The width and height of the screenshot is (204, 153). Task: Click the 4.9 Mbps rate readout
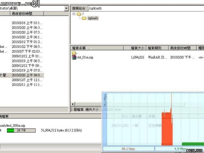pos(180,149)
